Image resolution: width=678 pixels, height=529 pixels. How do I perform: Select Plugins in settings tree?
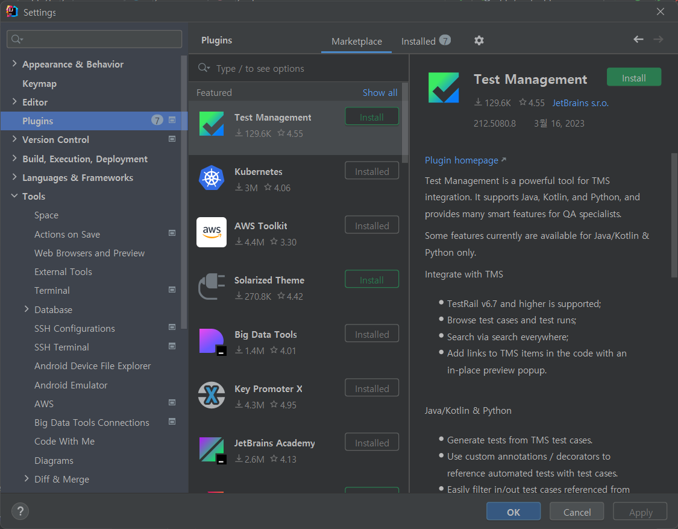94,121
